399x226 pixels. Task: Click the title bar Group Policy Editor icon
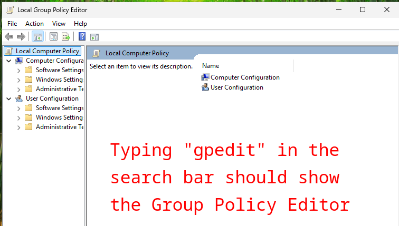[10, 9]
